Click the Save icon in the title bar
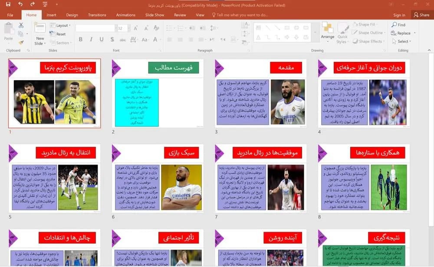The image size is (434, 267). click(8, 4)
